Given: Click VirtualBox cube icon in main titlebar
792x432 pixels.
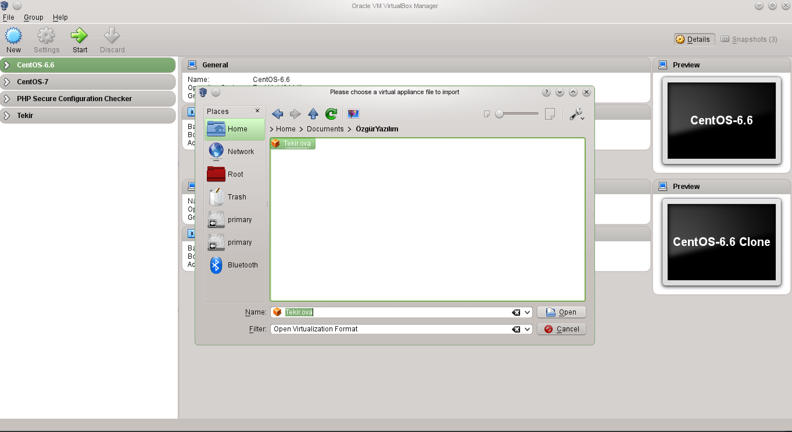Looking at the screenshot, I should point(5,6).
